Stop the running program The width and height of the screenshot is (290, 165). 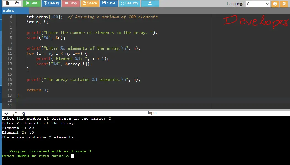pyautogui.click(x=70, y=4)
